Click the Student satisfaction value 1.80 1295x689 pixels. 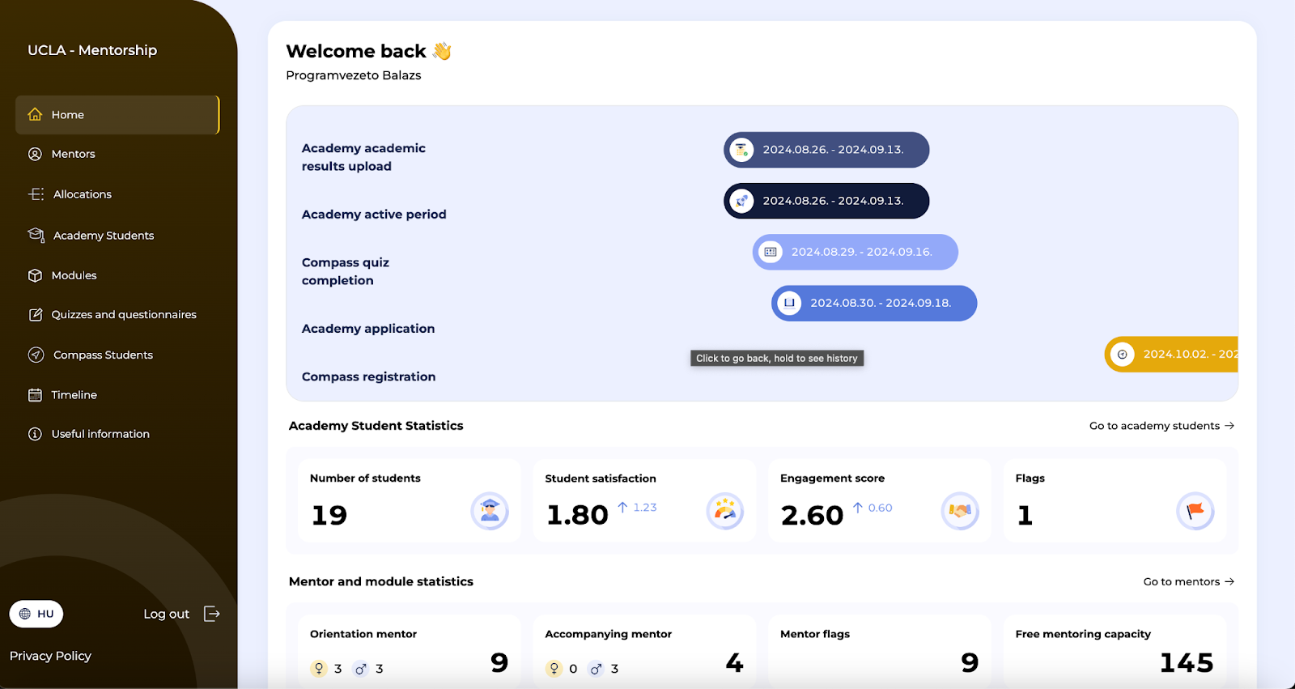577,515
